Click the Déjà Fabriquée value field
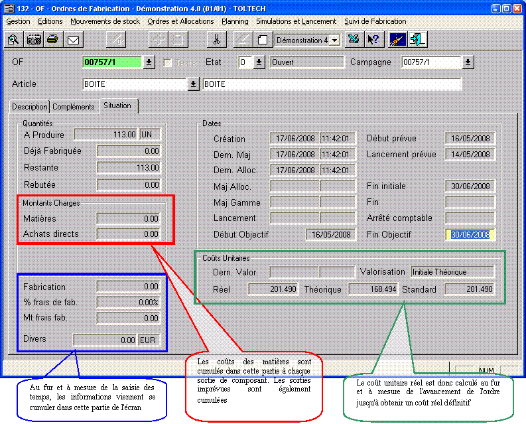This screenshot has width=526, height=424. pos(129,151)
